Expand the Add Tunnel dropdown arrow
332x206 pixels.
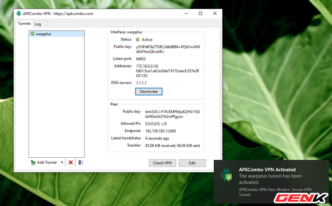(62, 162)
